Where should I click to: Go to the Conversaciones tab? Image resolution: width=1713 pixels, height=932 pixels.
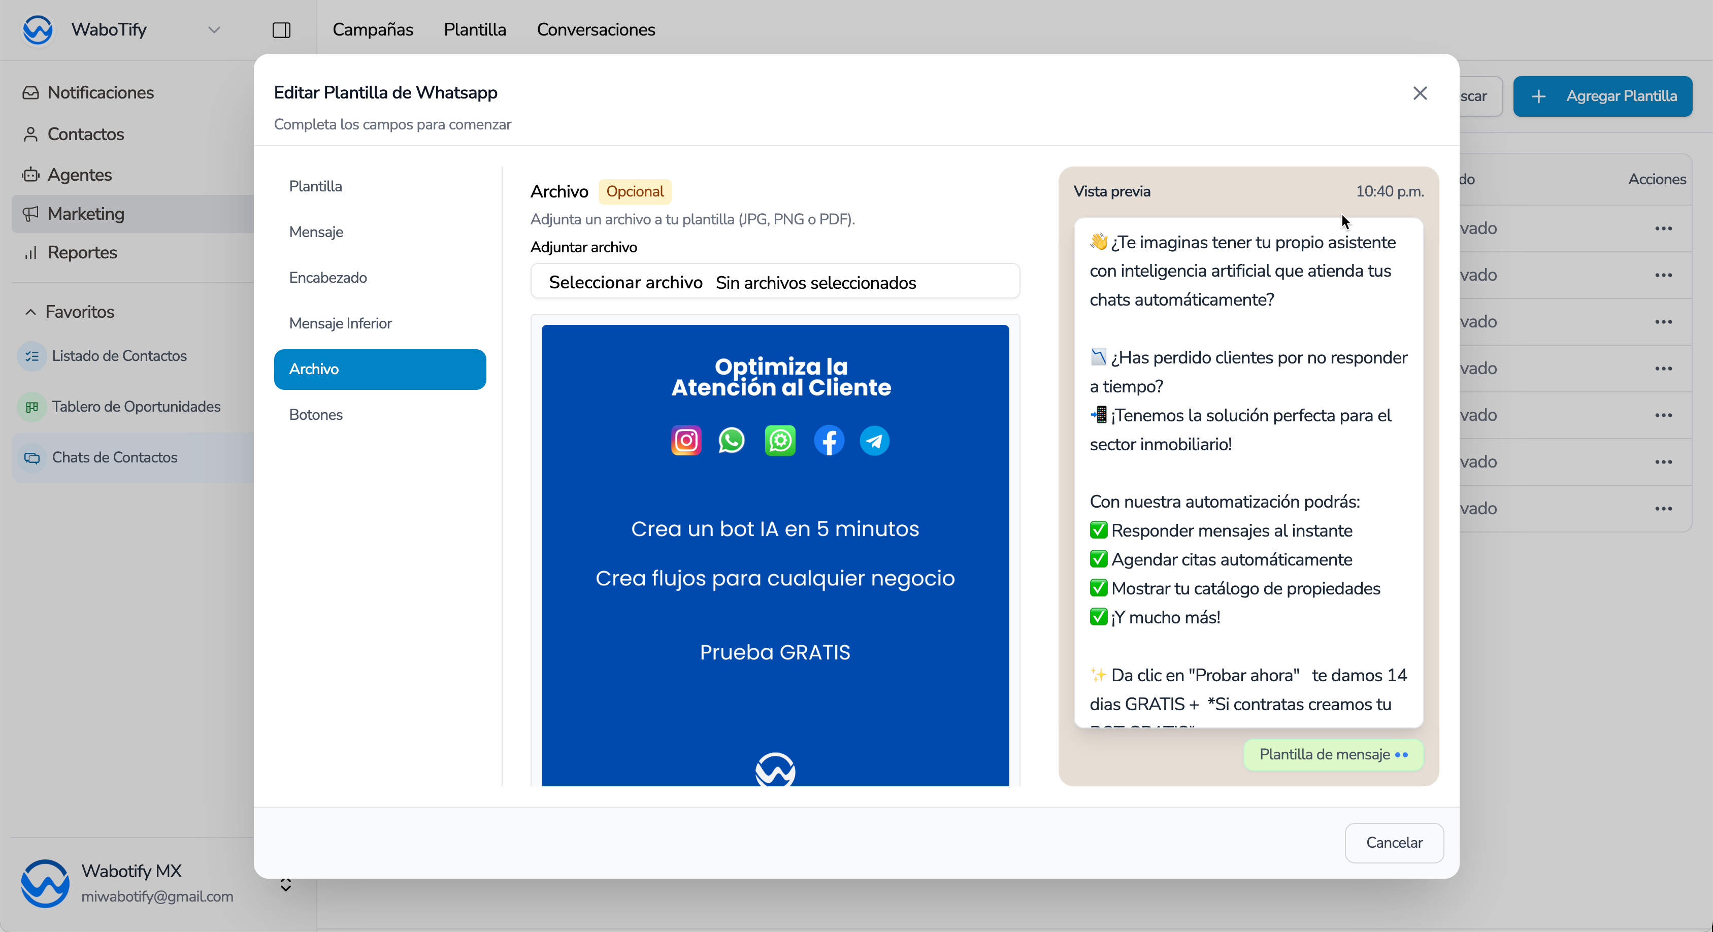[596, 30]
